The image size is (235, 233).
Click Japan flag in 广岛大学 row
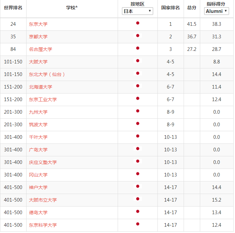pos(138,148)
